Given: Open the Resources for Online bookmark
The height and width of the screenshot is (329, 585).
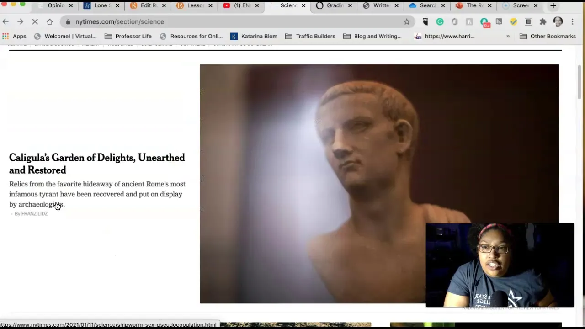Looking at the screenshot, I should click(191, 36).
